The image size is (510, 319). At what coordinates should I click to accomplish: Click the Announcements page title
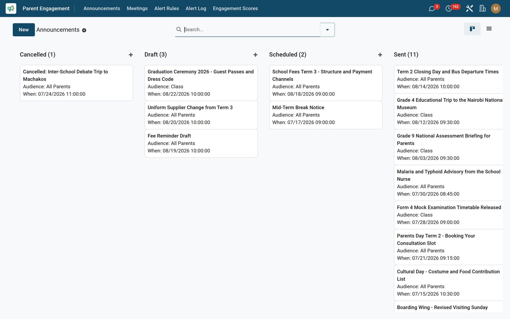tap(58, 30)
